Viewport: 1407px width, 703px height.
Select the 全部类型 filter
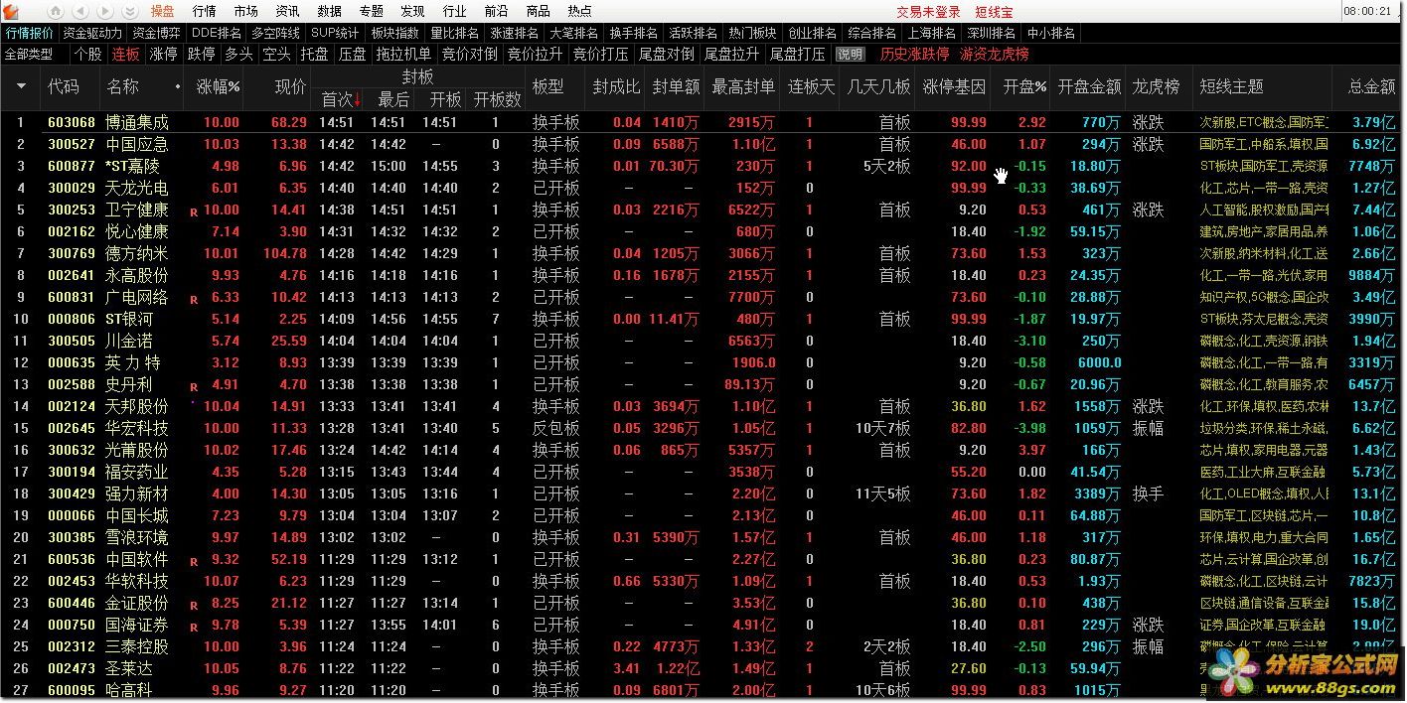29,55
